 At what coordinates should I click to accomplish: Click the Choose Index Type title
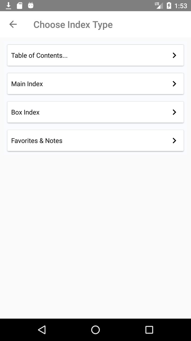[x=73, y=25]
